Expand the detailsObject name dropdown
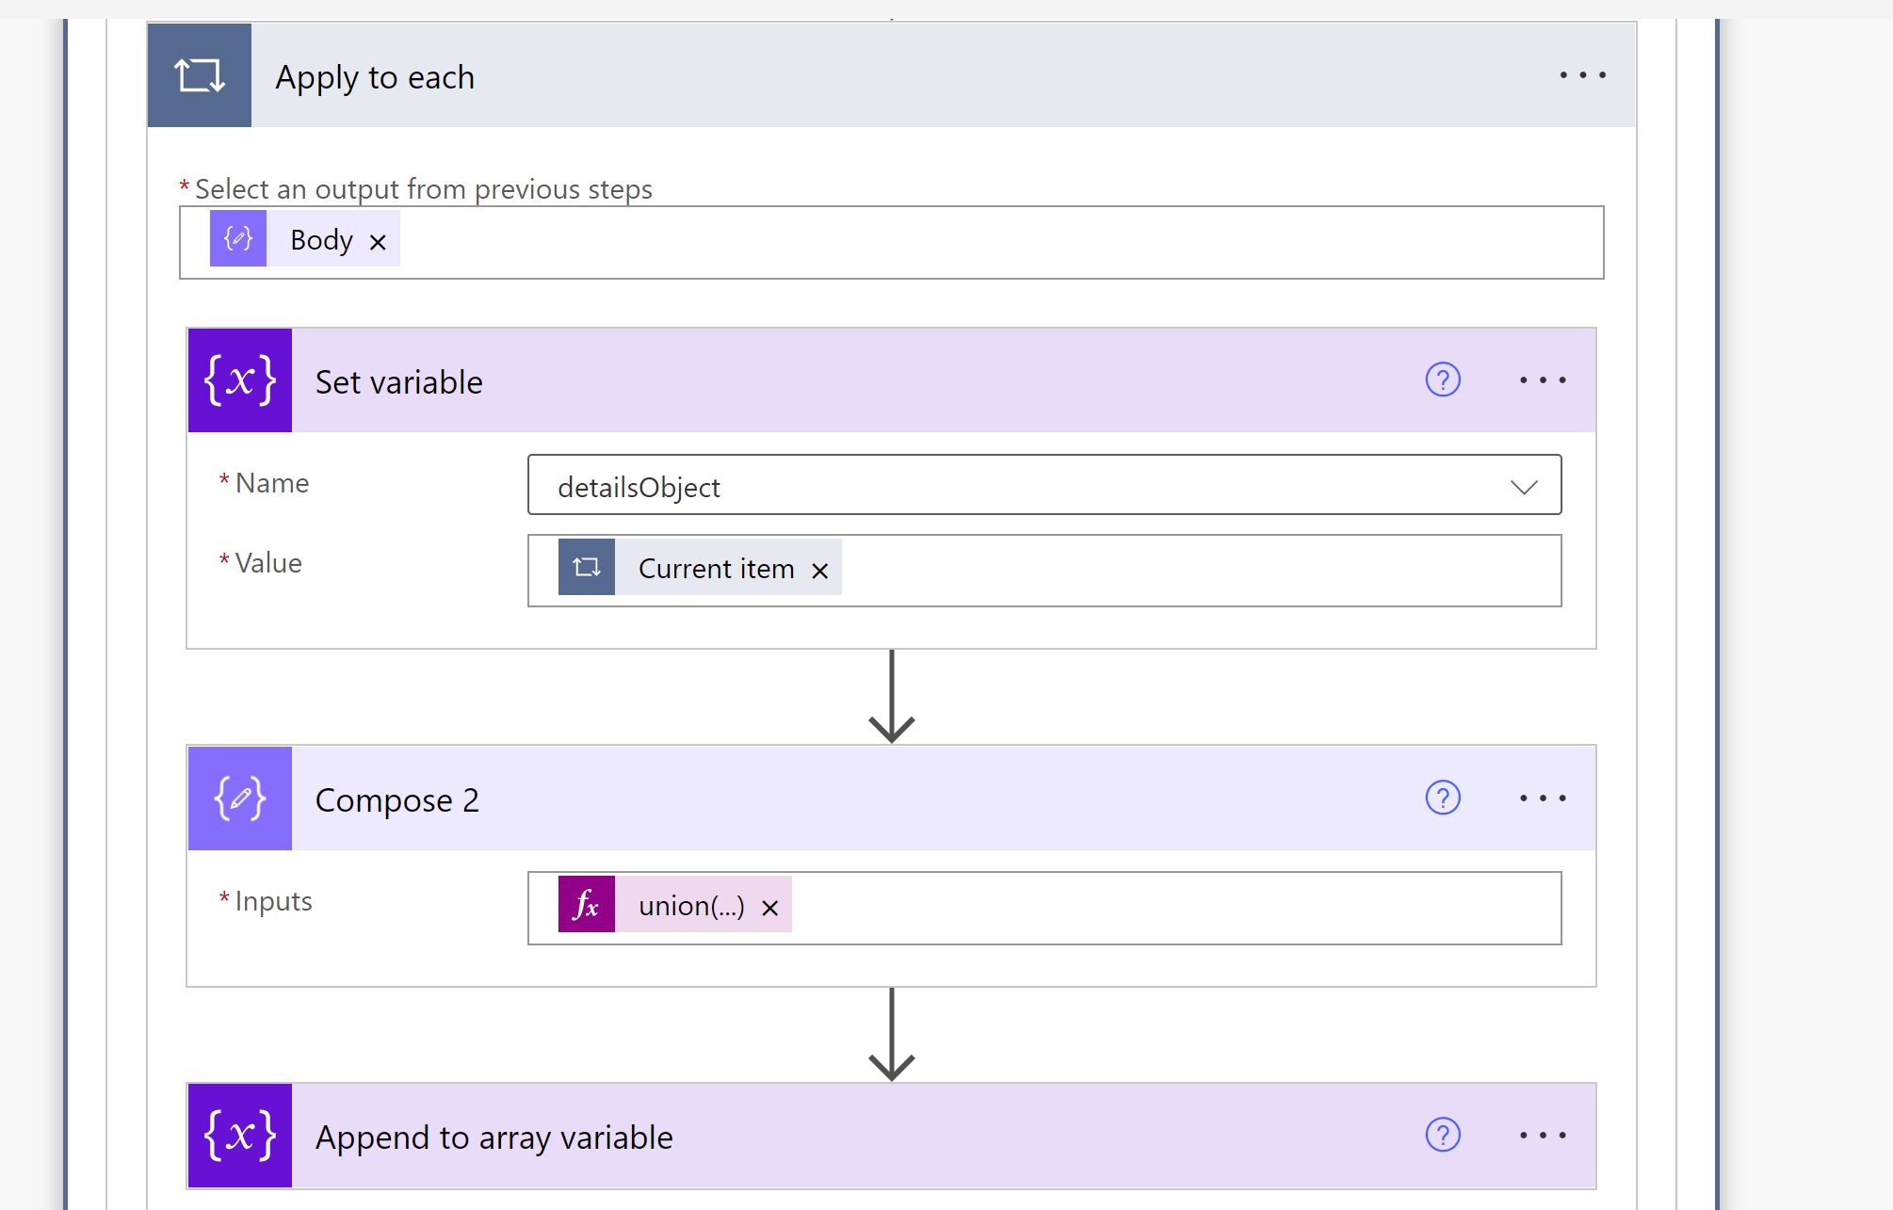 [1523, 487]
